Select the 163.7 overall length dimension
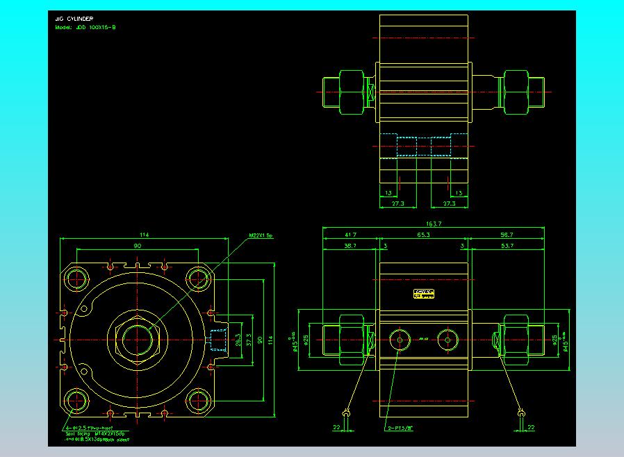 tap(434, 224)
